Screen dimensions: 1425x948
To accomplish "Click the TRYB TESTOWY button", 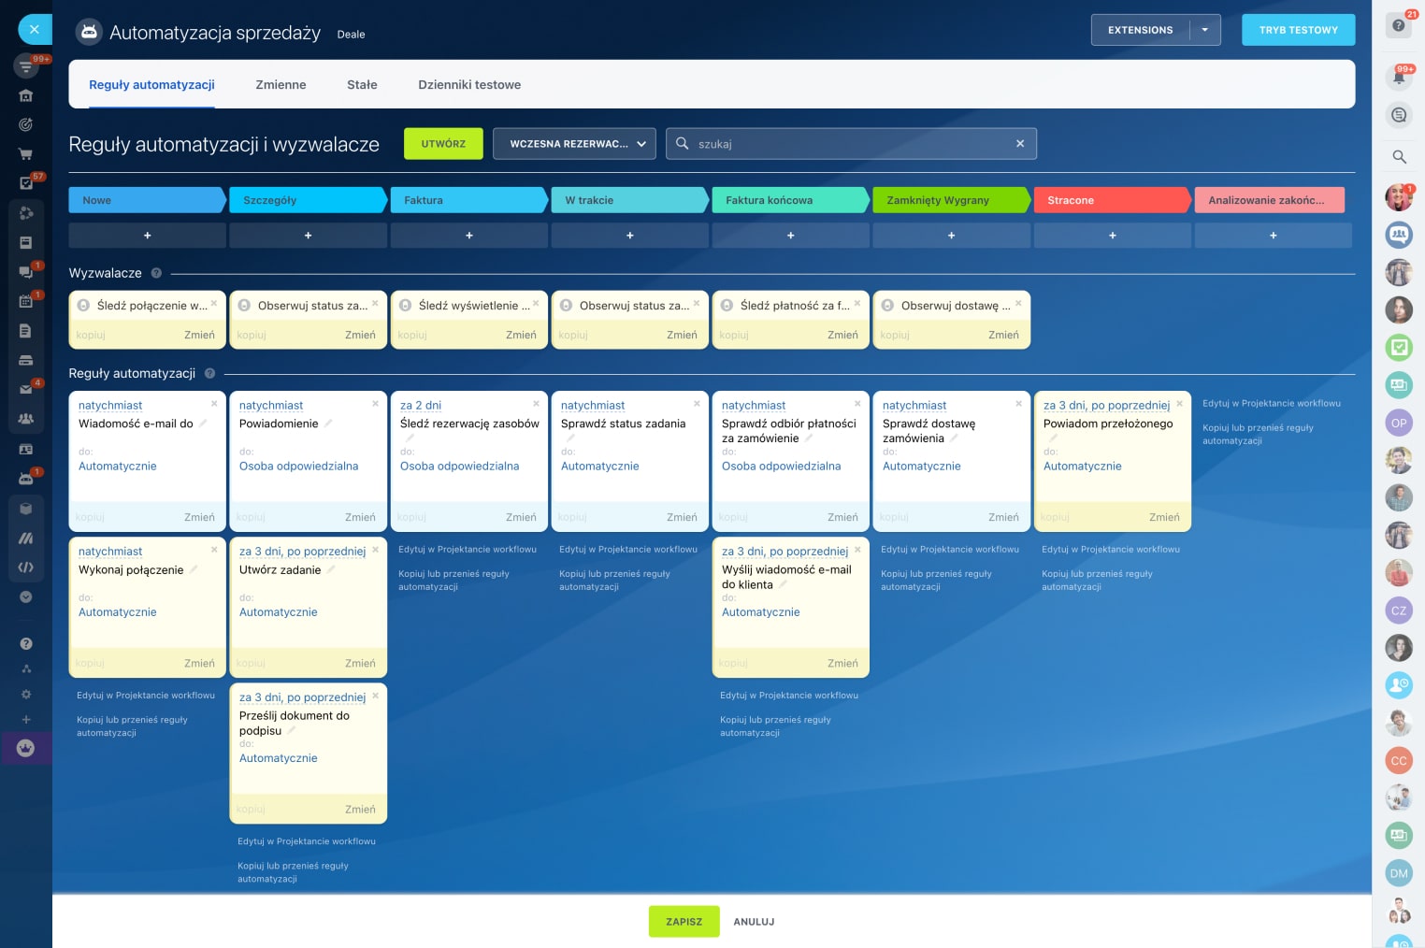I will [x=1298, y=30].
